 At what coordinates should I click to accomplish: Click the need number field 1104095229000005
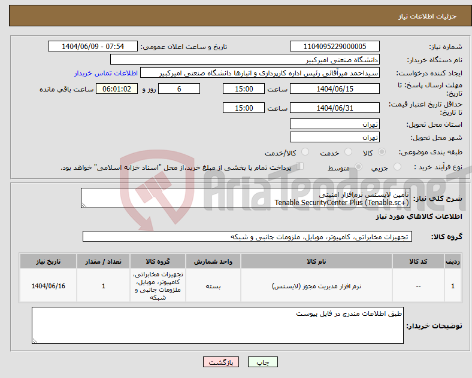coord(335,46)
